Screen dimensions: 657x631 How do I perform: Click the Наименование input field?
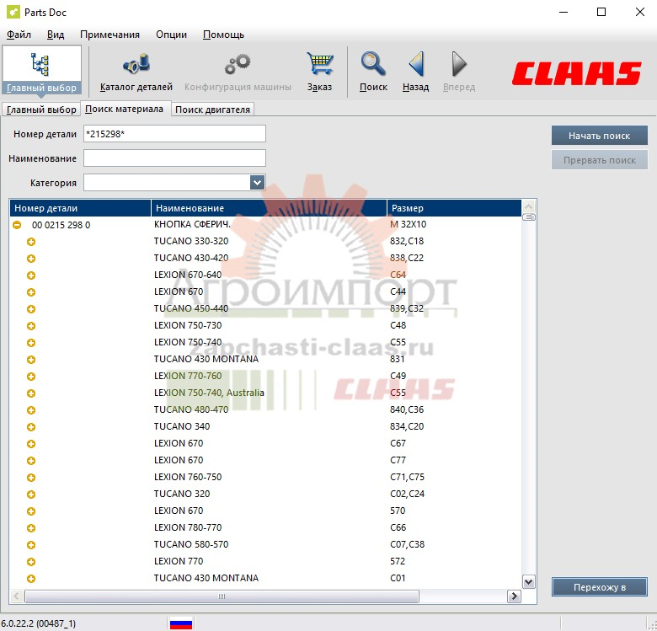(x=174, y=158)
